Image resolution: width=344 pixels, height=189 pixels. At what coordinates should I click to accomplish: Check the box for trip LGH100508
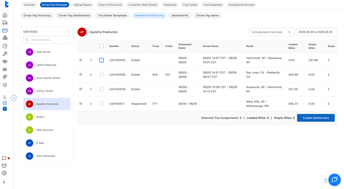101,89
